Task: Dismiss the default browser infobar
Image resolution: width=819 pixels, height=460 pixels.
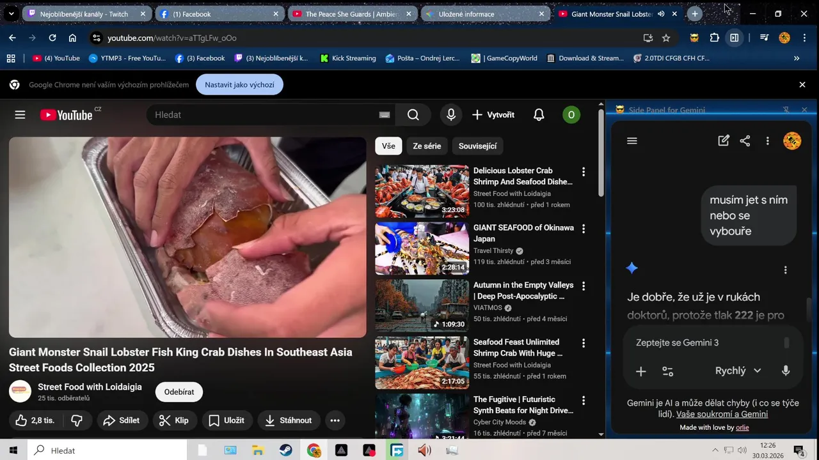Action: [x=802, y=84]
